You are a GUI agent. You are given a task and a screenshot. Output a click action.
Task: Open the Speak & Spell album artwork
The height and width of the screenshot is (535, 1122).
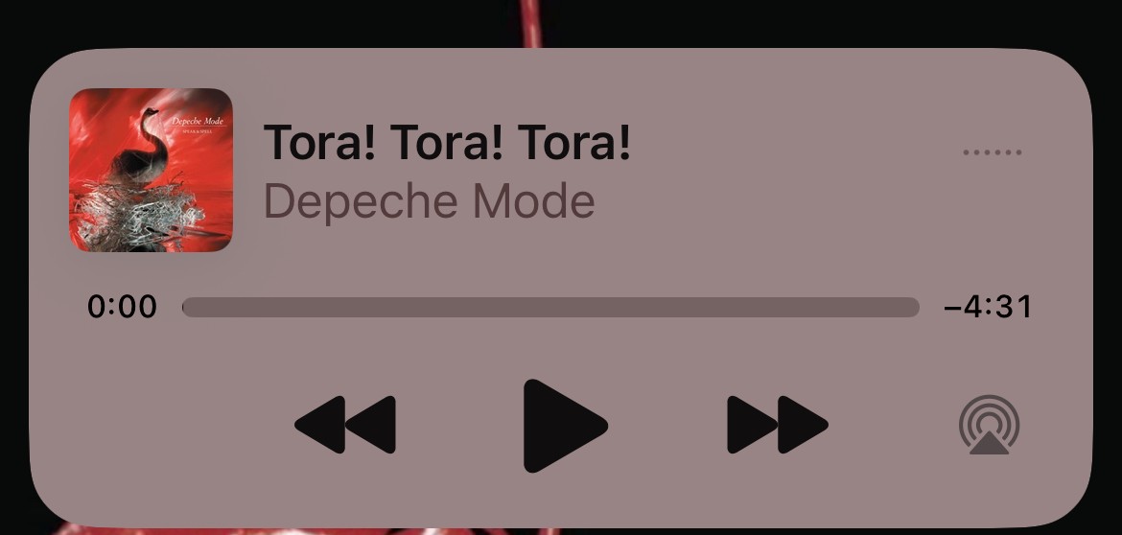point(151,170)
